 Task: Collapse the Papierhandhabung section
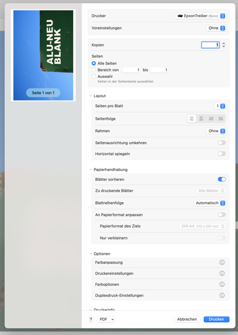point(91,169)
